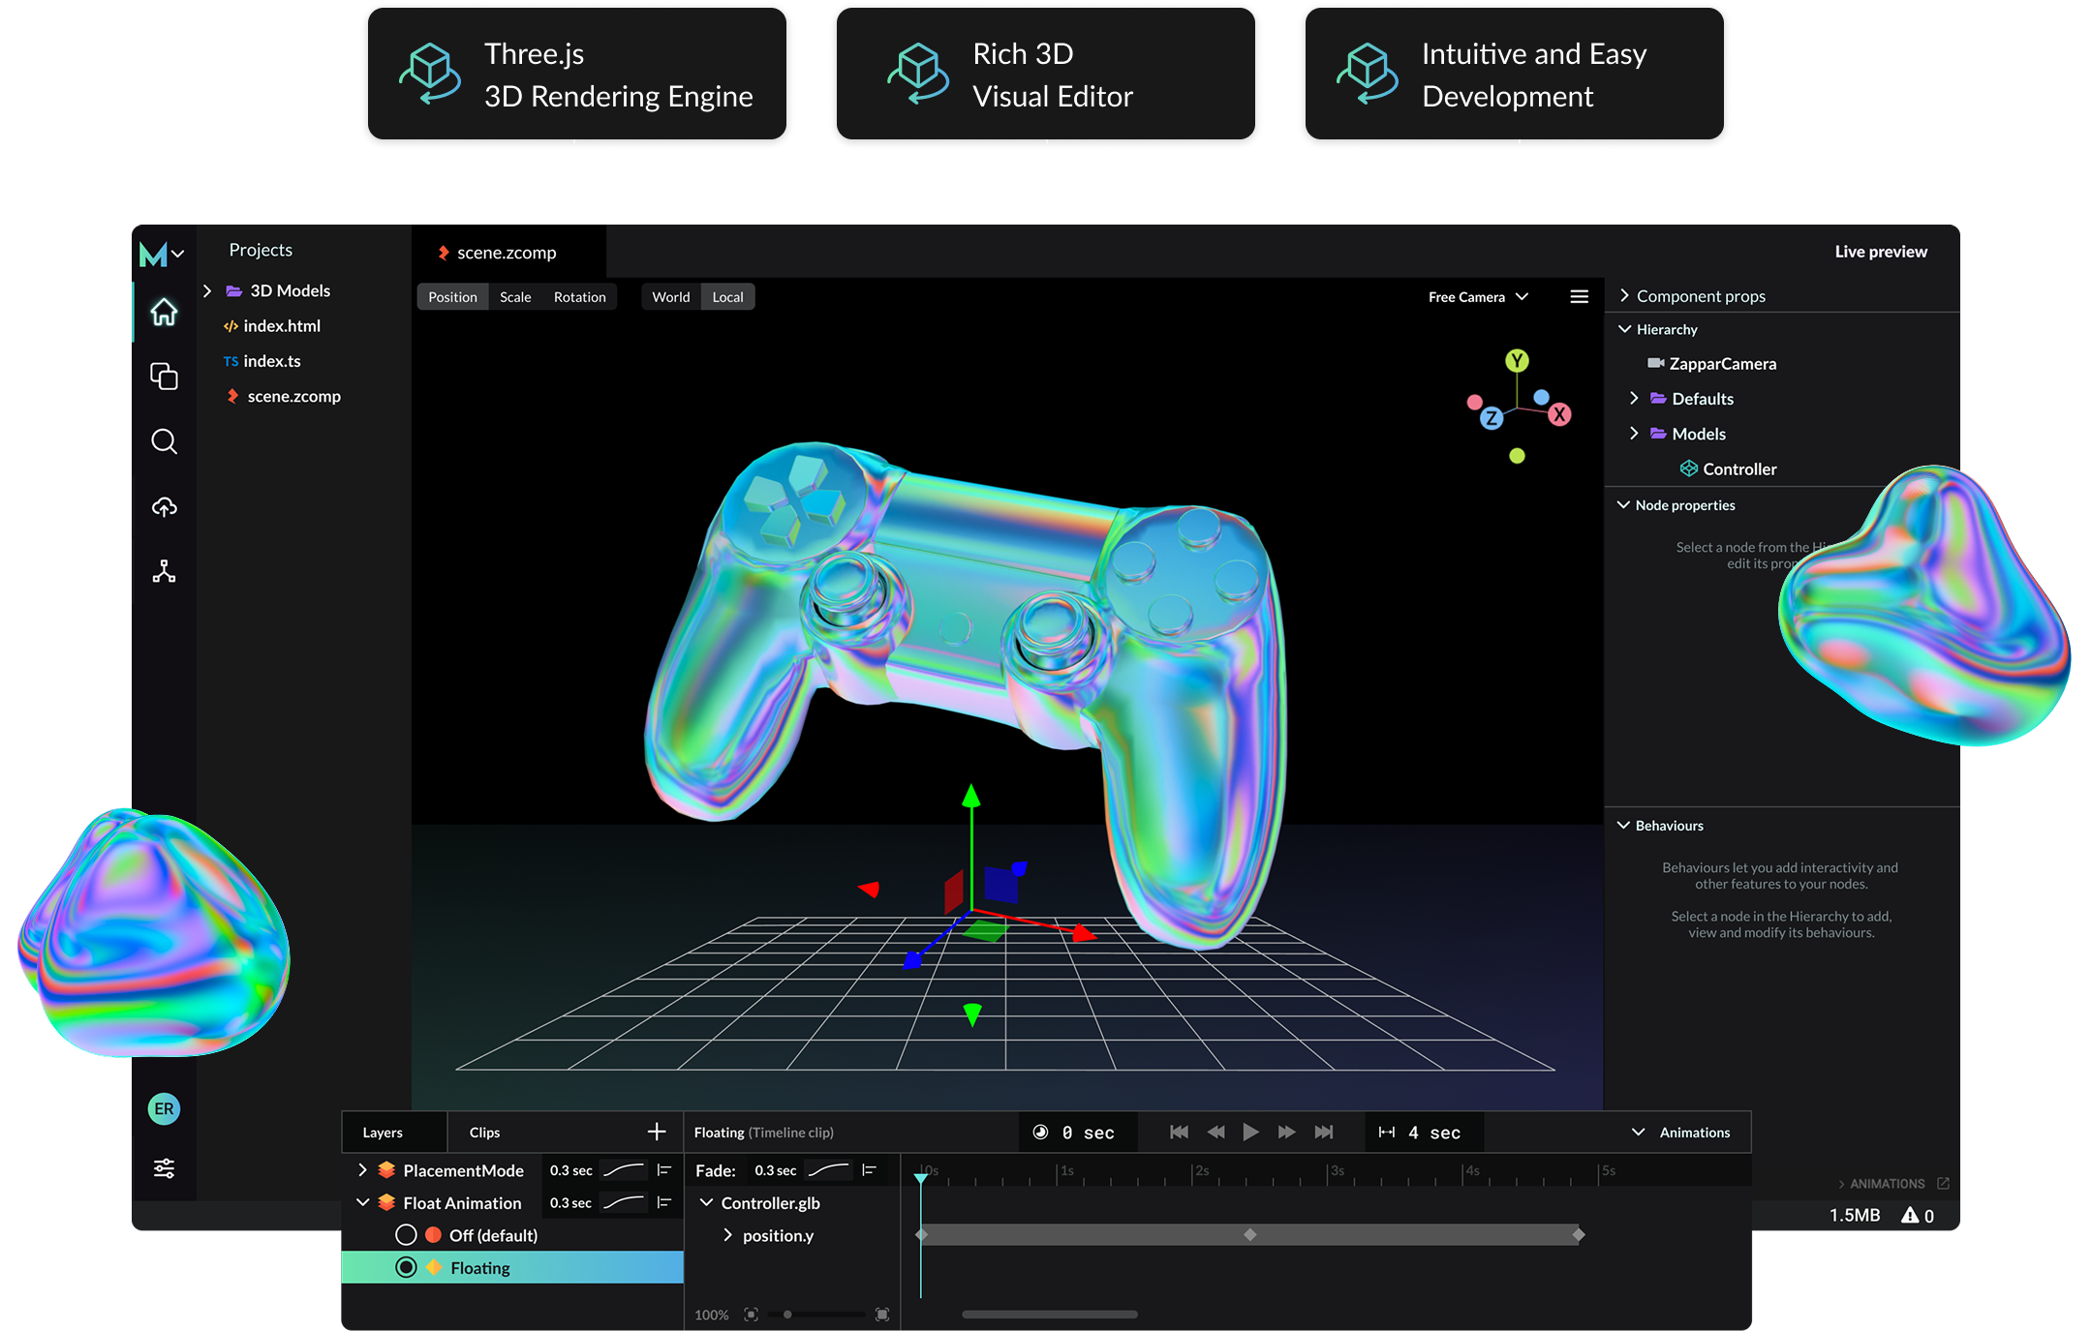This screenshot has height=1331, width=2092.
Task: Select the Off (default) animation state
Action: pyautogui.click(x=406, y=1235)
